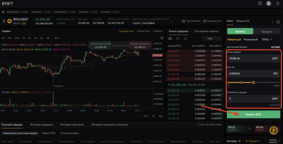
Task: Click the Bitcoin coin logo
Action: (x=9, y=21)
